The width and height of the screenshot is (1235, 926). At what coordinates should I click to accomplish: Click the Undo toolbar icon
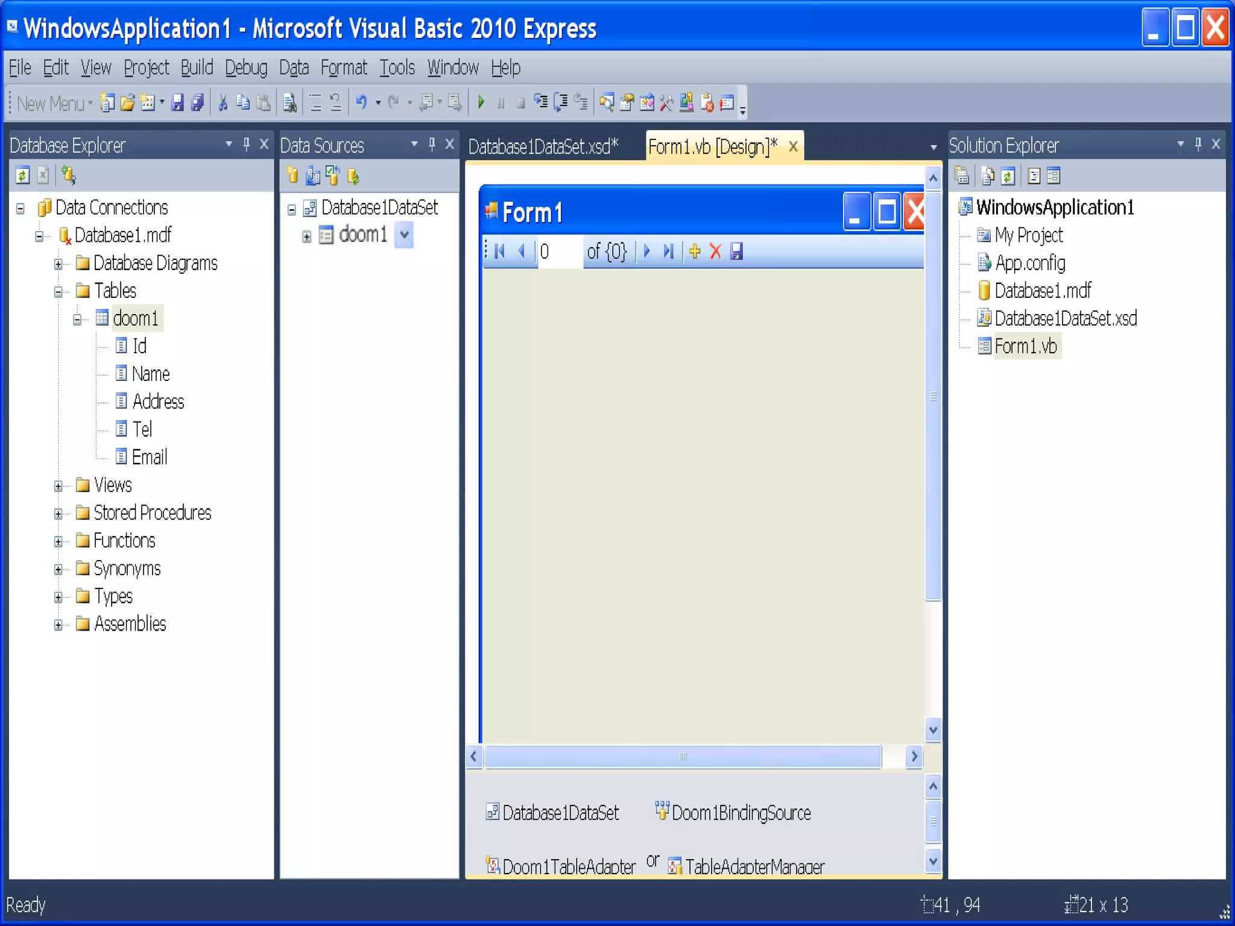[361, 102]
